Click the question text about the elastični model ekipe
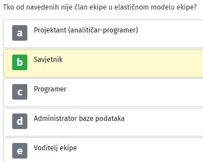 point(100,7)
